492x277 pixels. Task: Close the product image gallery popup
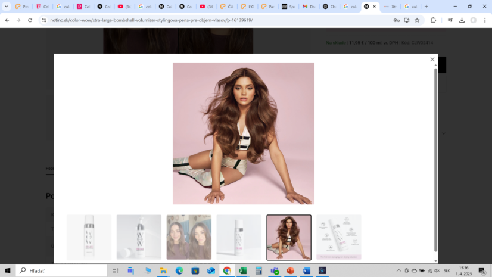click(x=432, y=60)
